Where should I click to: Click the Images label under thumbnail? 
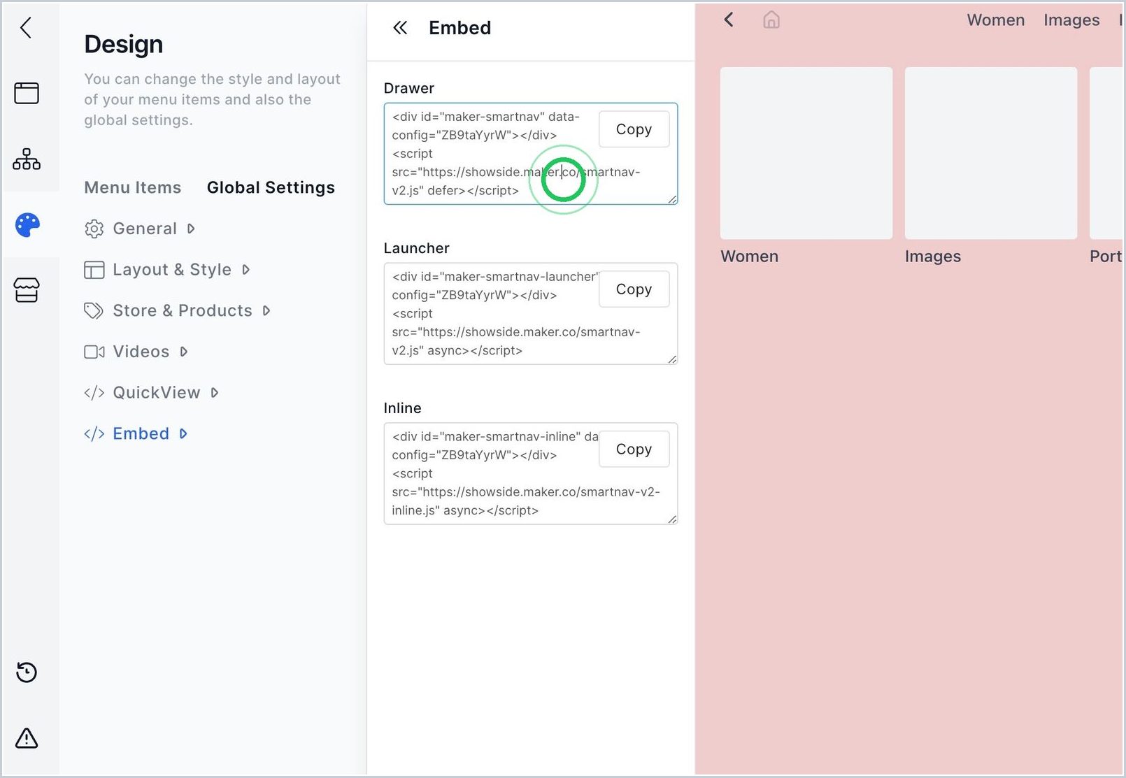pyautogui.click(x=933, y=257)
